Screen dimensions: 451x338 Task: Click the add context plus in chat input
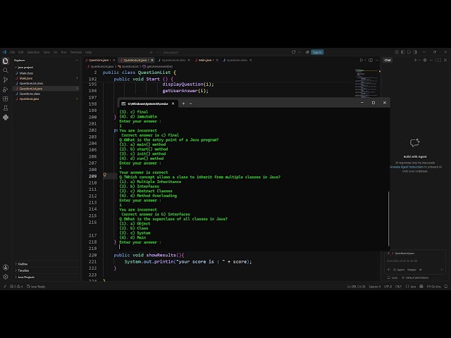pyautogui.click(x=388, y=270)
